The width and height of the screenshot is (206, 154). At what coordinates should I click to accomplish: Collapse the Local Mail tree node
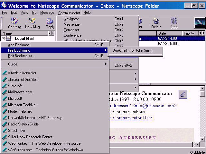pyautogui.click(x=4, y=38)
